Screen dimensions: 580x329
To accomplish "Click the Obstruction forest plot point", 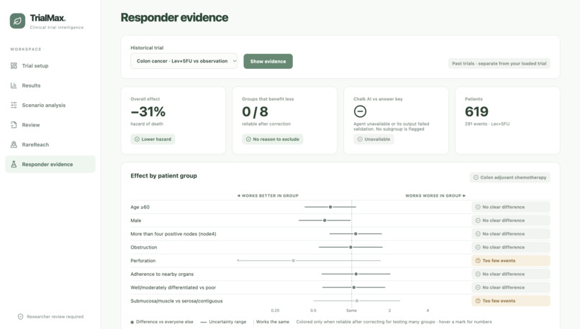I will (x=350, y=247).
